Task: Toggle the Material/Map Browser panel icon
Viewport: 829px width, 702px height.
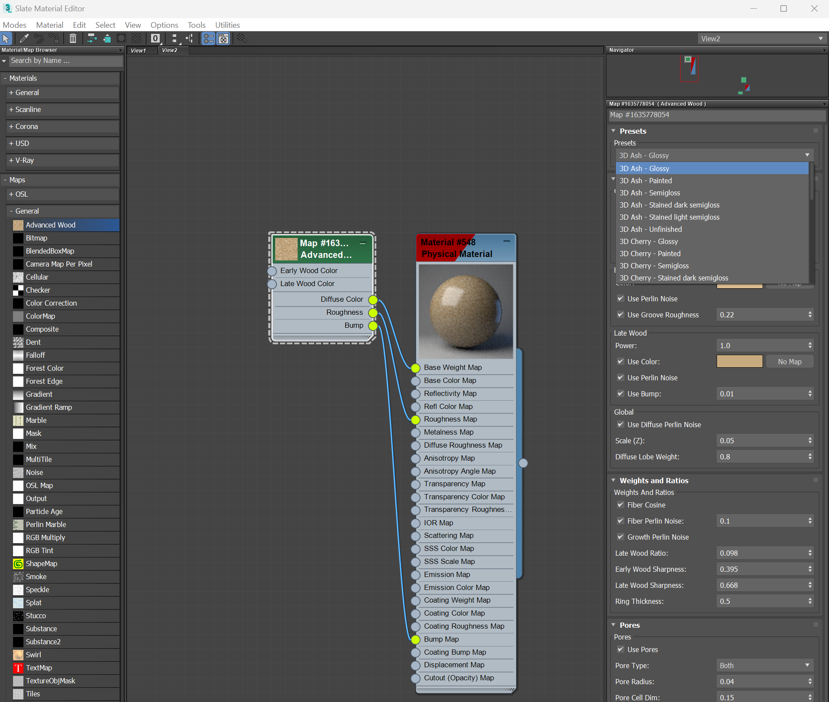Action: [x=208, y=38]
